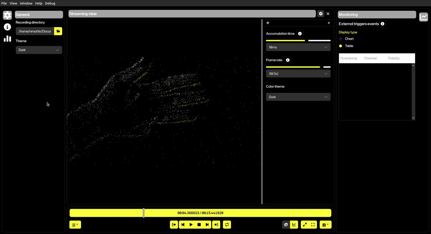Image resolution: width=431 pixels, height=234 pixels.
Task: Toggle the image view button
Action: click(x=286, y=225)
